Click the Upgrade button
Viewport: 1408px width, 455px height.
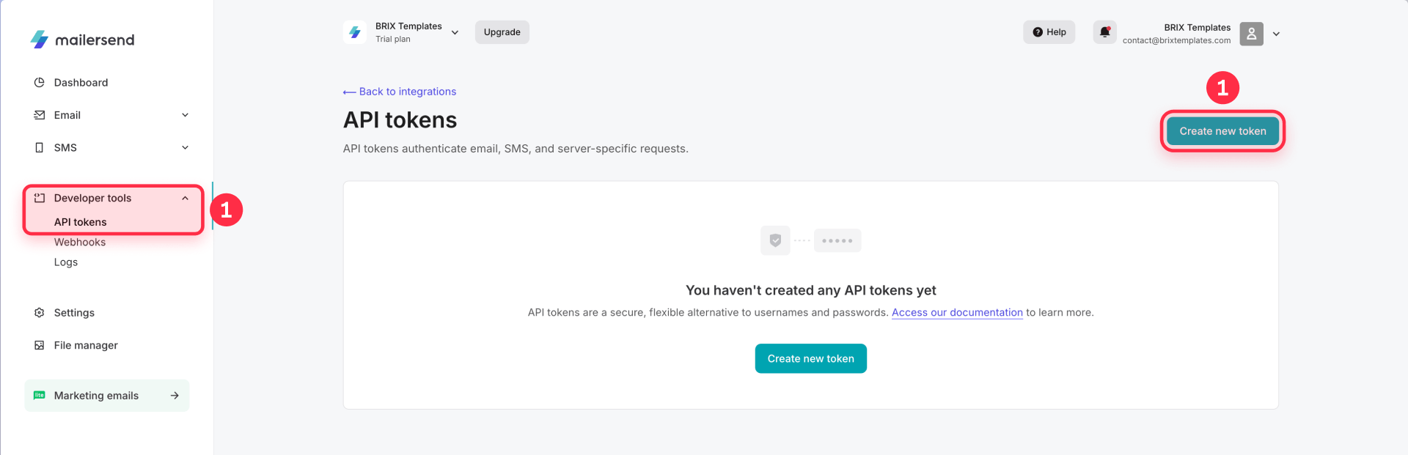click(502, 32)
